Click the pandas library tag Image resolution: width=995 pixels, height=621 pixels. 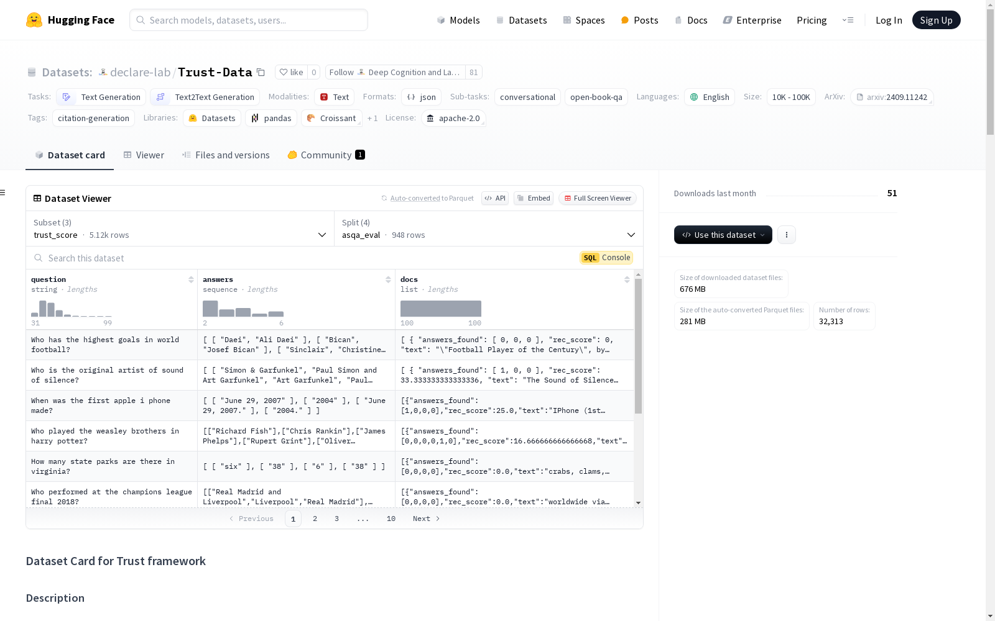(x=271, y=118)
